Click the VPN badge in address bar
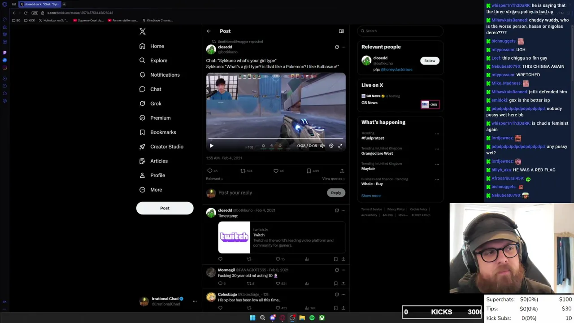Viewport: 574px width, 323px height. tap(35, 13)
